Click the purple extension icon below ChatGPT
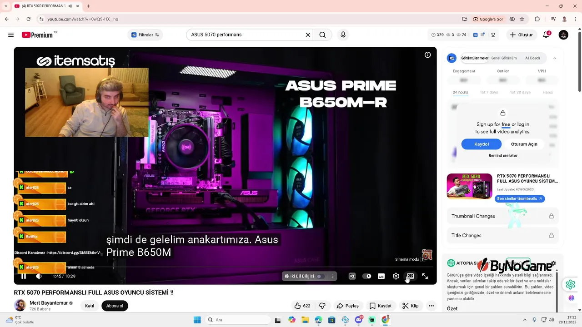Screen dimensions: 582x327 point(571,298)
